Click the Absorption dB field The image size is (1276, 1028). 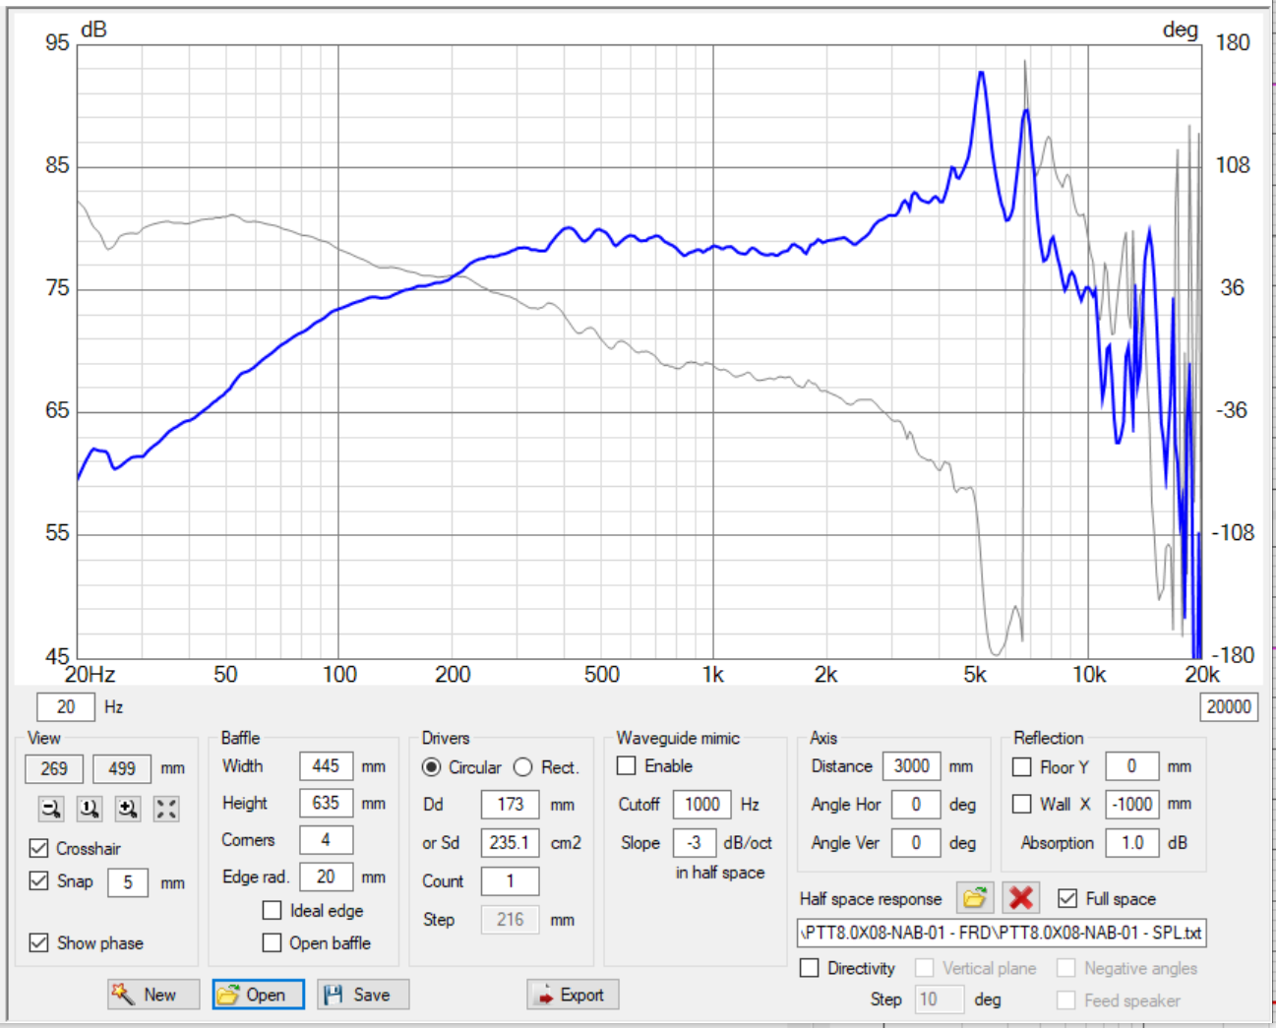[x=1131, y=842]
